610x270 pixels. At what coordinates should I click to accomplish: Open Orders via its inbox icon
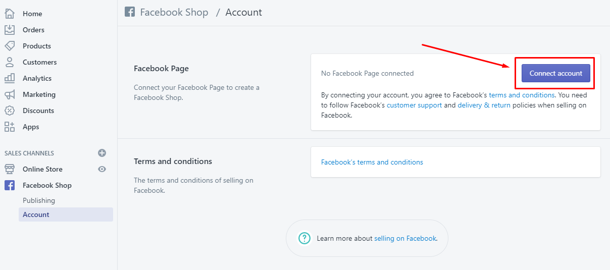[x=10, y=30]
